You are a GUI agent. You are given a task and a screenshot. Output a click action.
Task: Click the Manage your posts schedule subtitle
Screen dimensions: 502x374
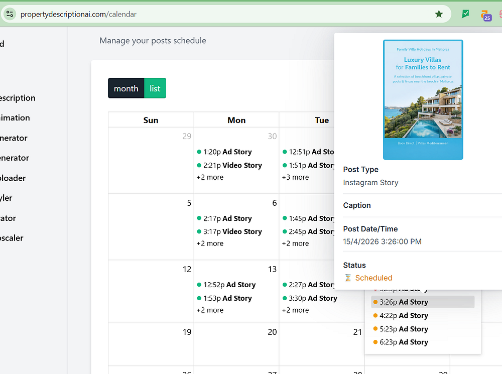tap(153, 41)
